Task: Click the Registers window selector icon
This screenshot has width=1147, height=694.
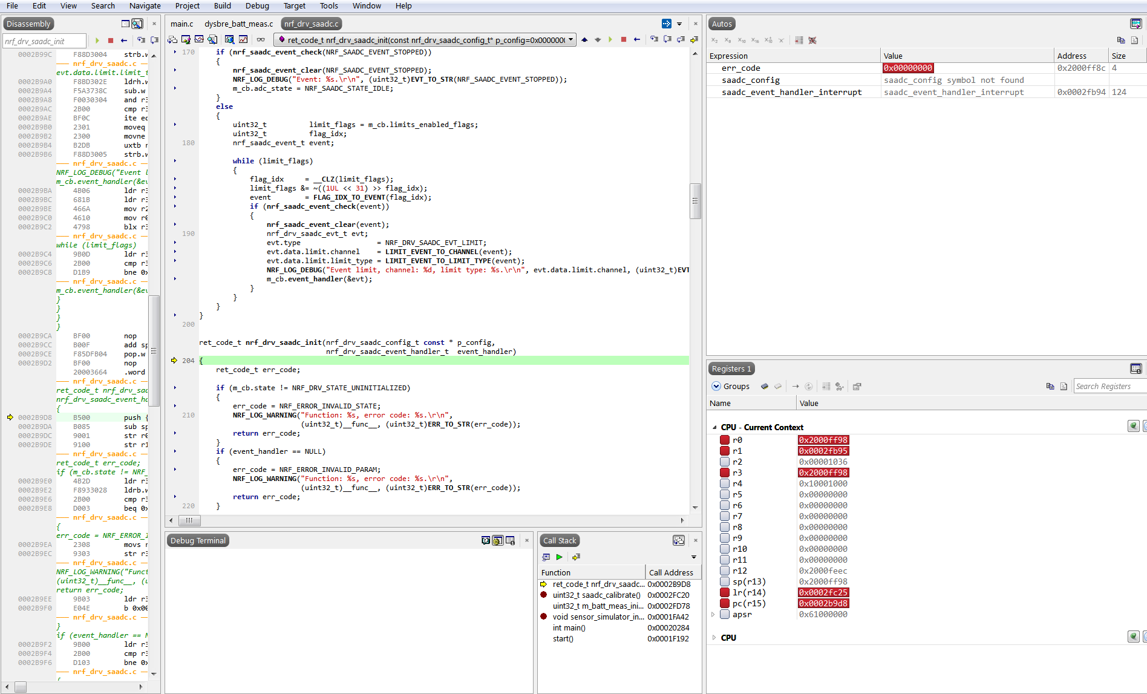Action: click(x=1136, y=368)
